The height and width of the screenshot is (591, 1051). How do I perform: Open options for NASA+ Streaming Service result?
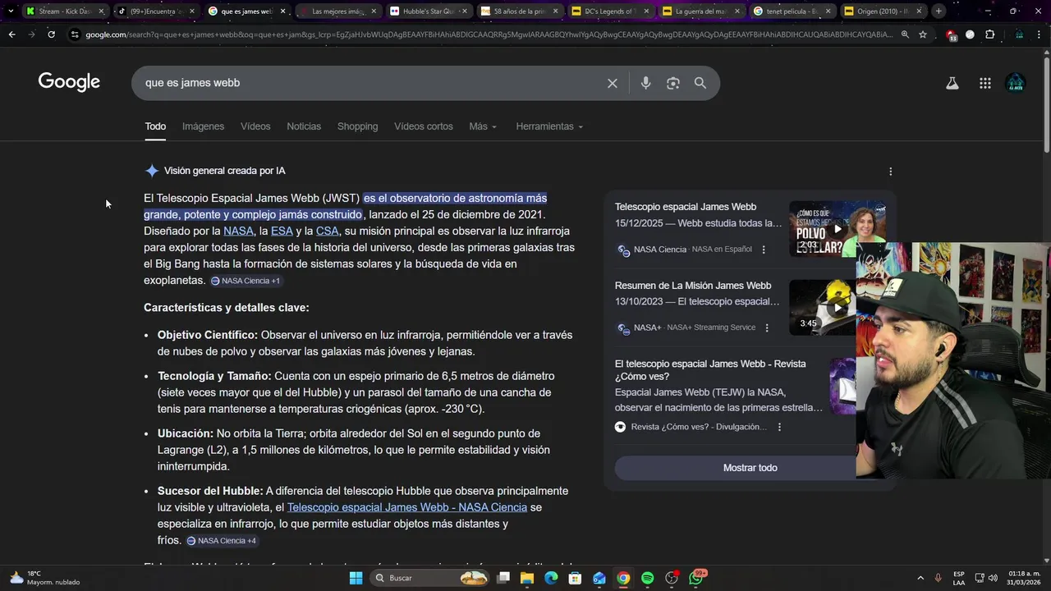[x=767, y=328]
